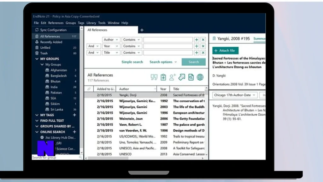The image size is (323, 182).
Task: Sort by the Year column header
Action: [163, 89]
